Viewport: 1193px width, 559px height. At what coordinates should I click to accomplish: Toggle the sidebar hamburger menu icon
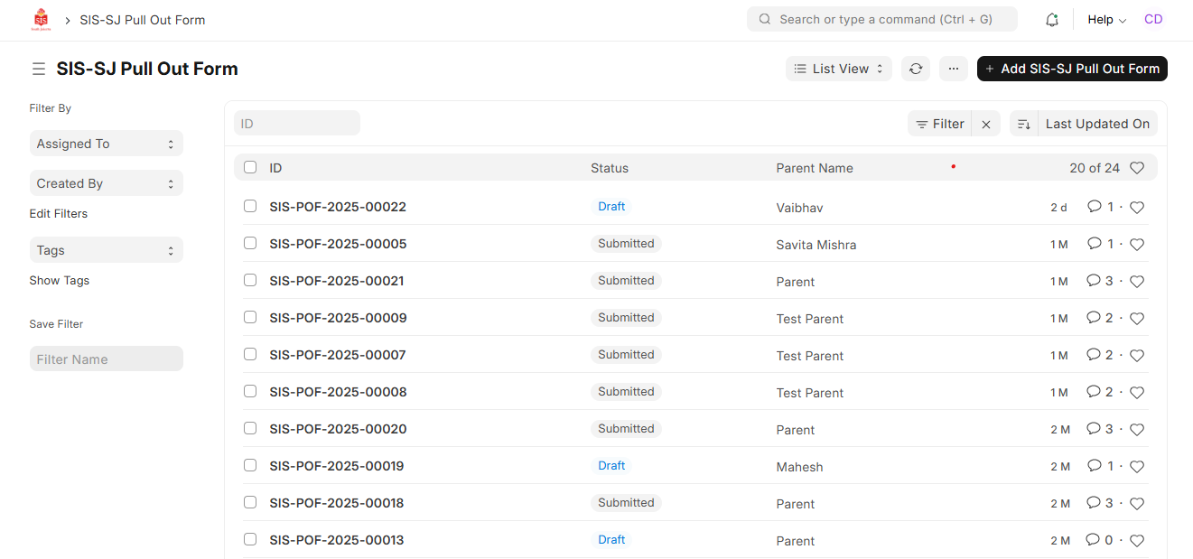pos(38,70)
